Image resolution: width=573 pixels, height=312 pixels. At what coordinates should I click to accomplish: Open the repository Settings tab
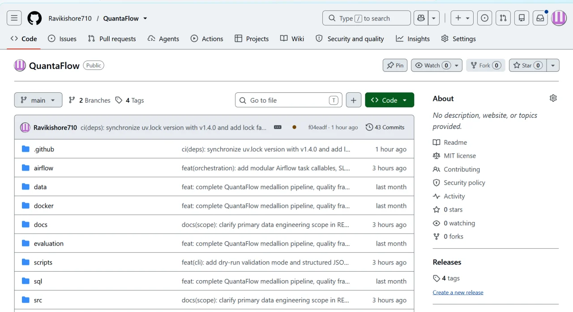(x=458, y=39)
